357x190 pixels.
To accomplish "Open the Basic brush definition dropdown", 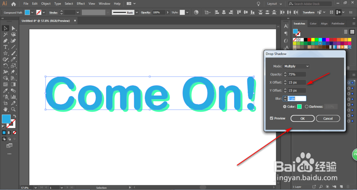I will coord(137,12).
